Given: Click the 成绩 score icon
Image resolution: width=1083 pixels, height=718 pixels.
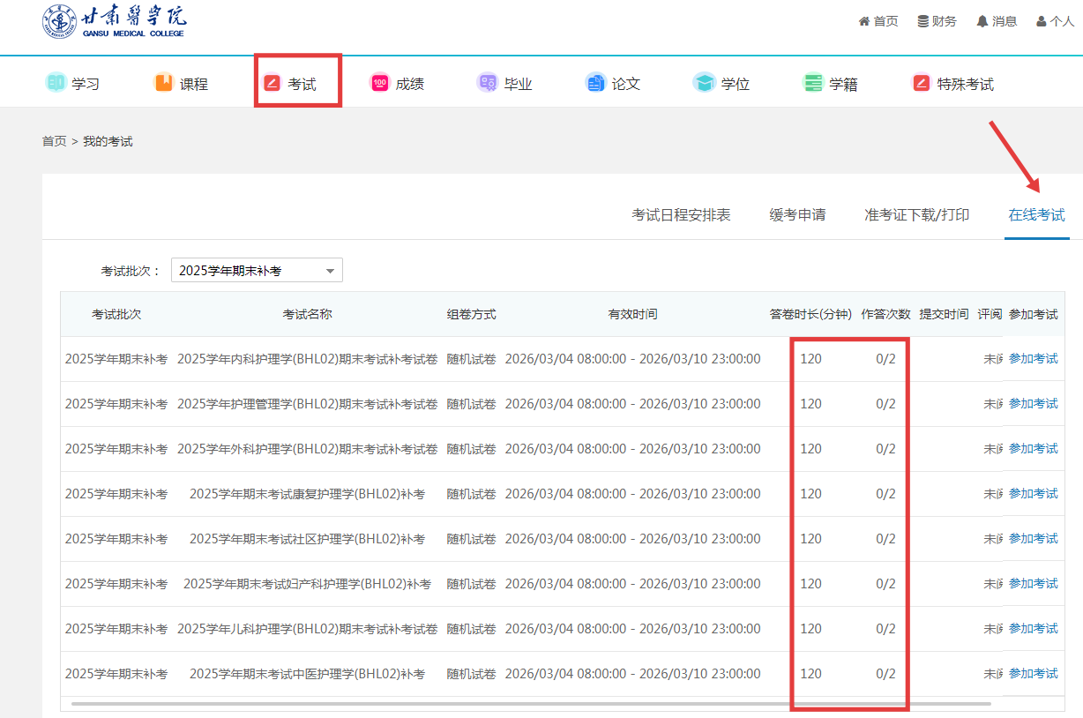Looking at the screenshot, I should [x=379, y=83].
